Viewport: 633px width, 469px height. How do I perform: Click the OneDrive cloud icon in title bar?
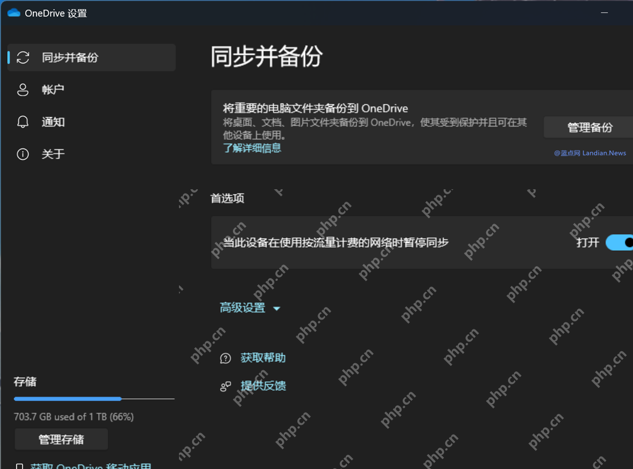coord(14,13)
